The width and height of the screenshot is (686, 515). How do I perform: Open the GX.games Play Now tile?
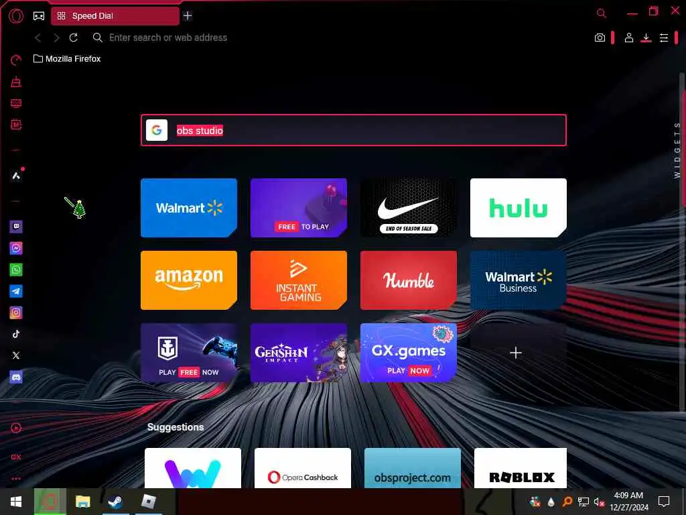point(409,353)
